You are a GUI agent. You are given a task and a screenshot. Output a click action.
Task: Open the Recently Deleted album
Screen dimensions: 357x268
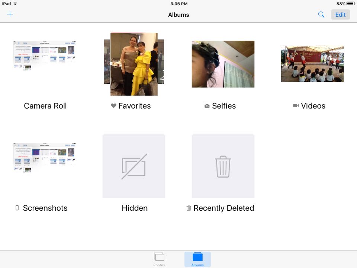tap(223, 166)
